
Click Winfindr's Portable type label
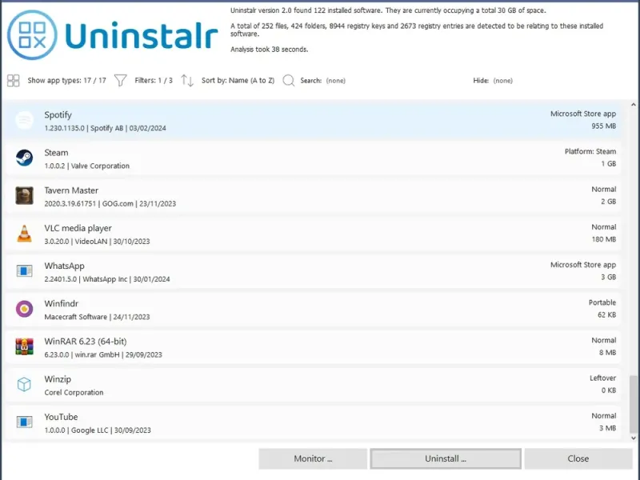pyautogui.click(x=602, y=302)
